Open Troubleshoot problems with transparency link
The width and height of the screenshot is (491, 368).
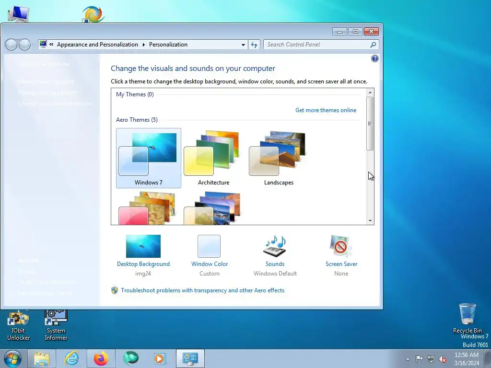pyautogui.click(x=203, y=290)
